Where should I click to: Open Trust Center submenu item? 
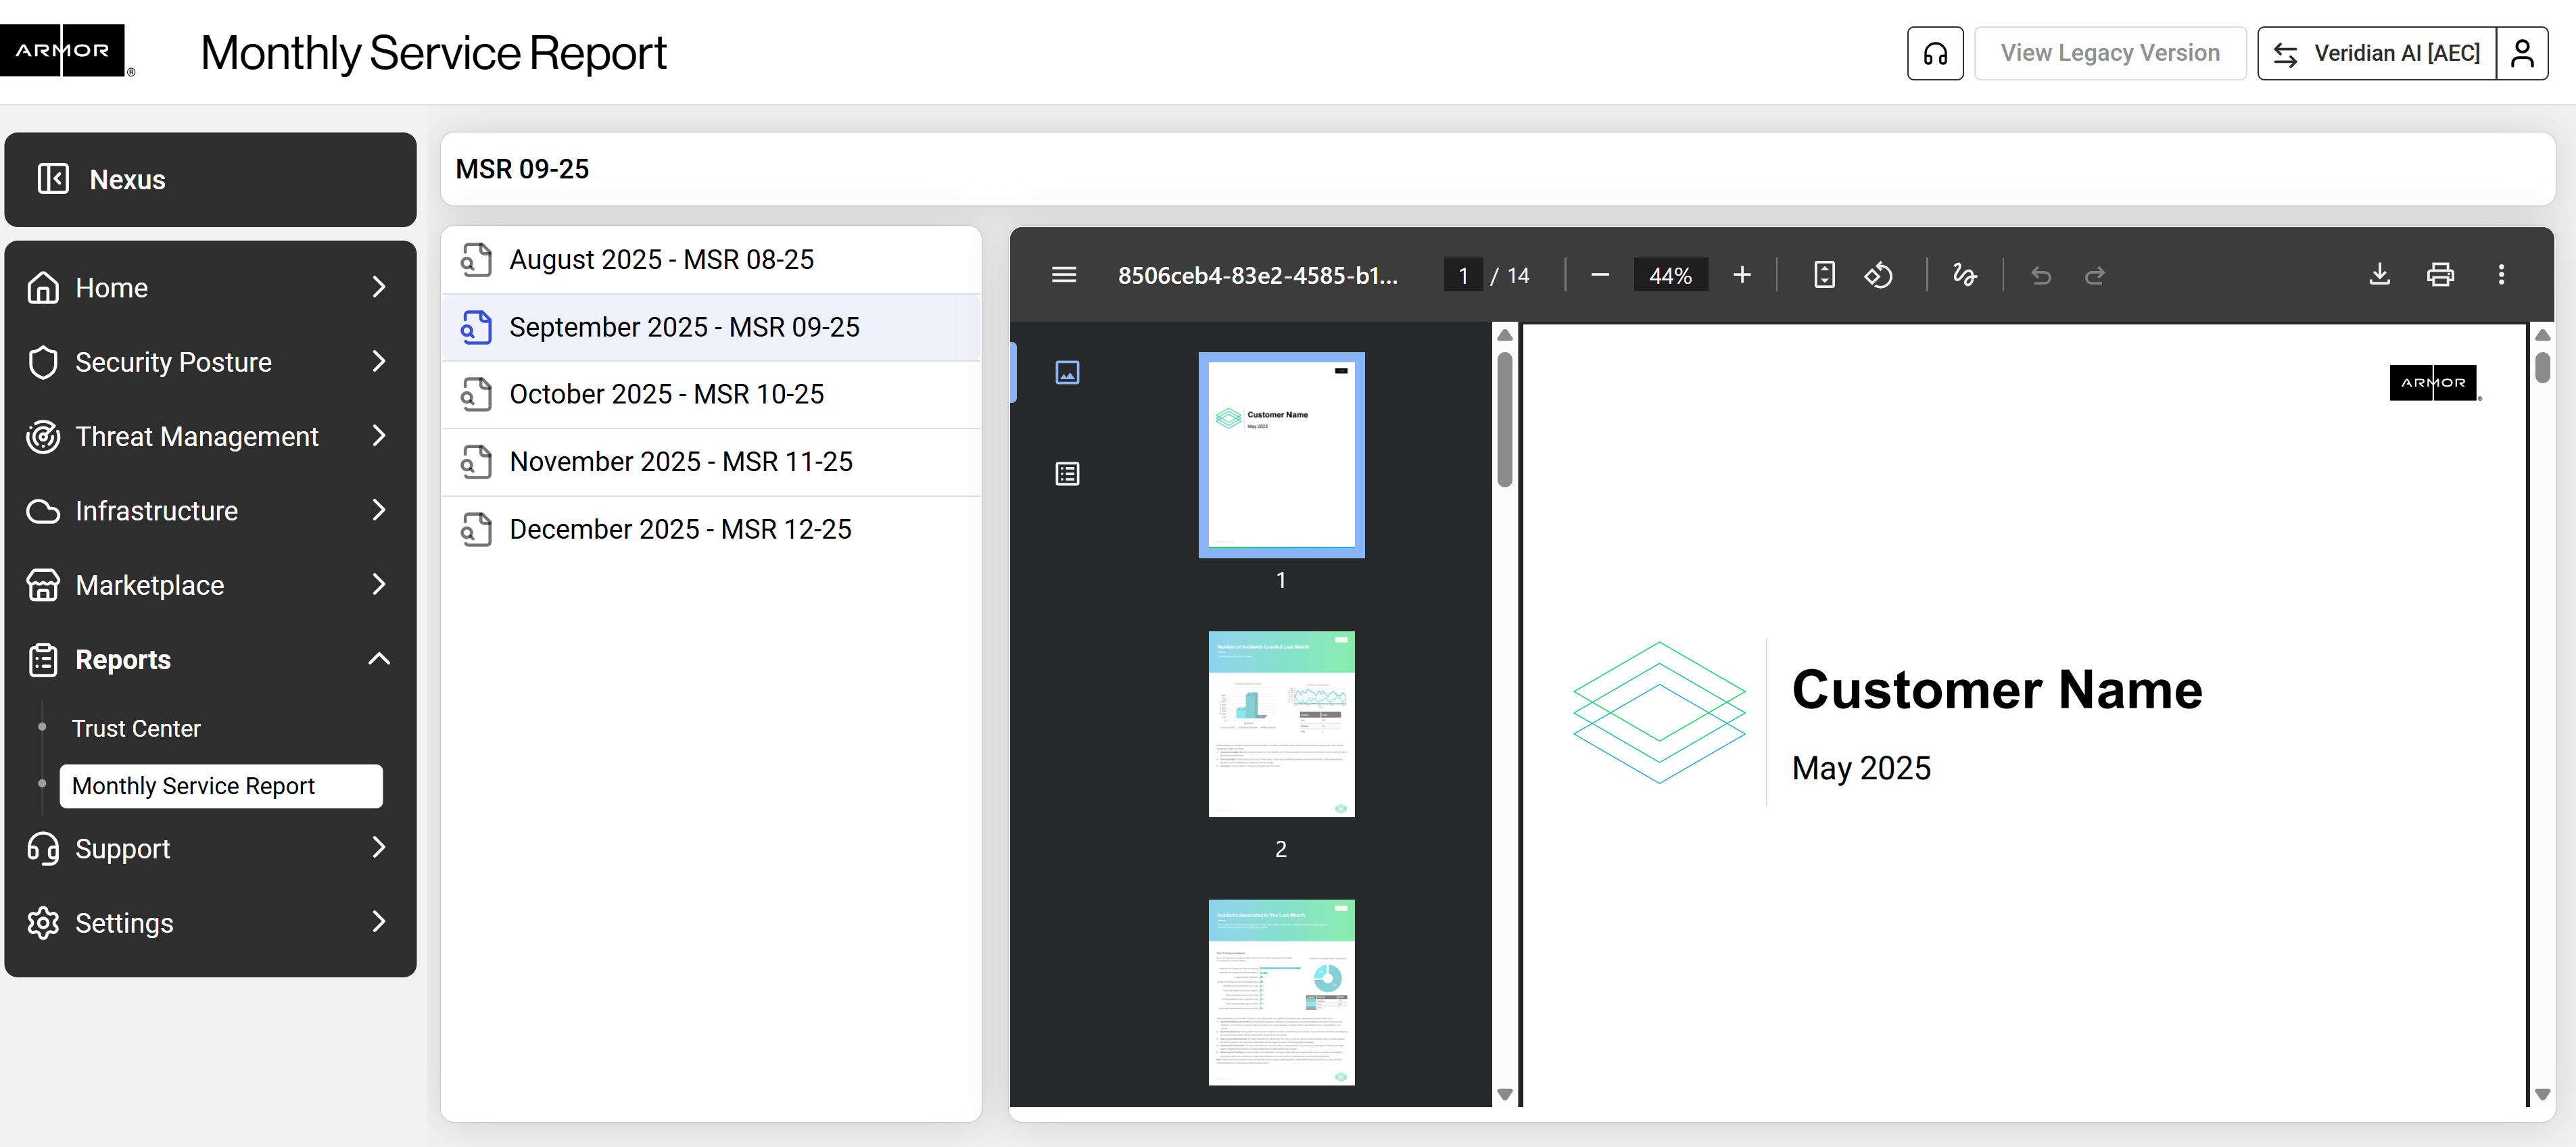[x=136, y=728]
